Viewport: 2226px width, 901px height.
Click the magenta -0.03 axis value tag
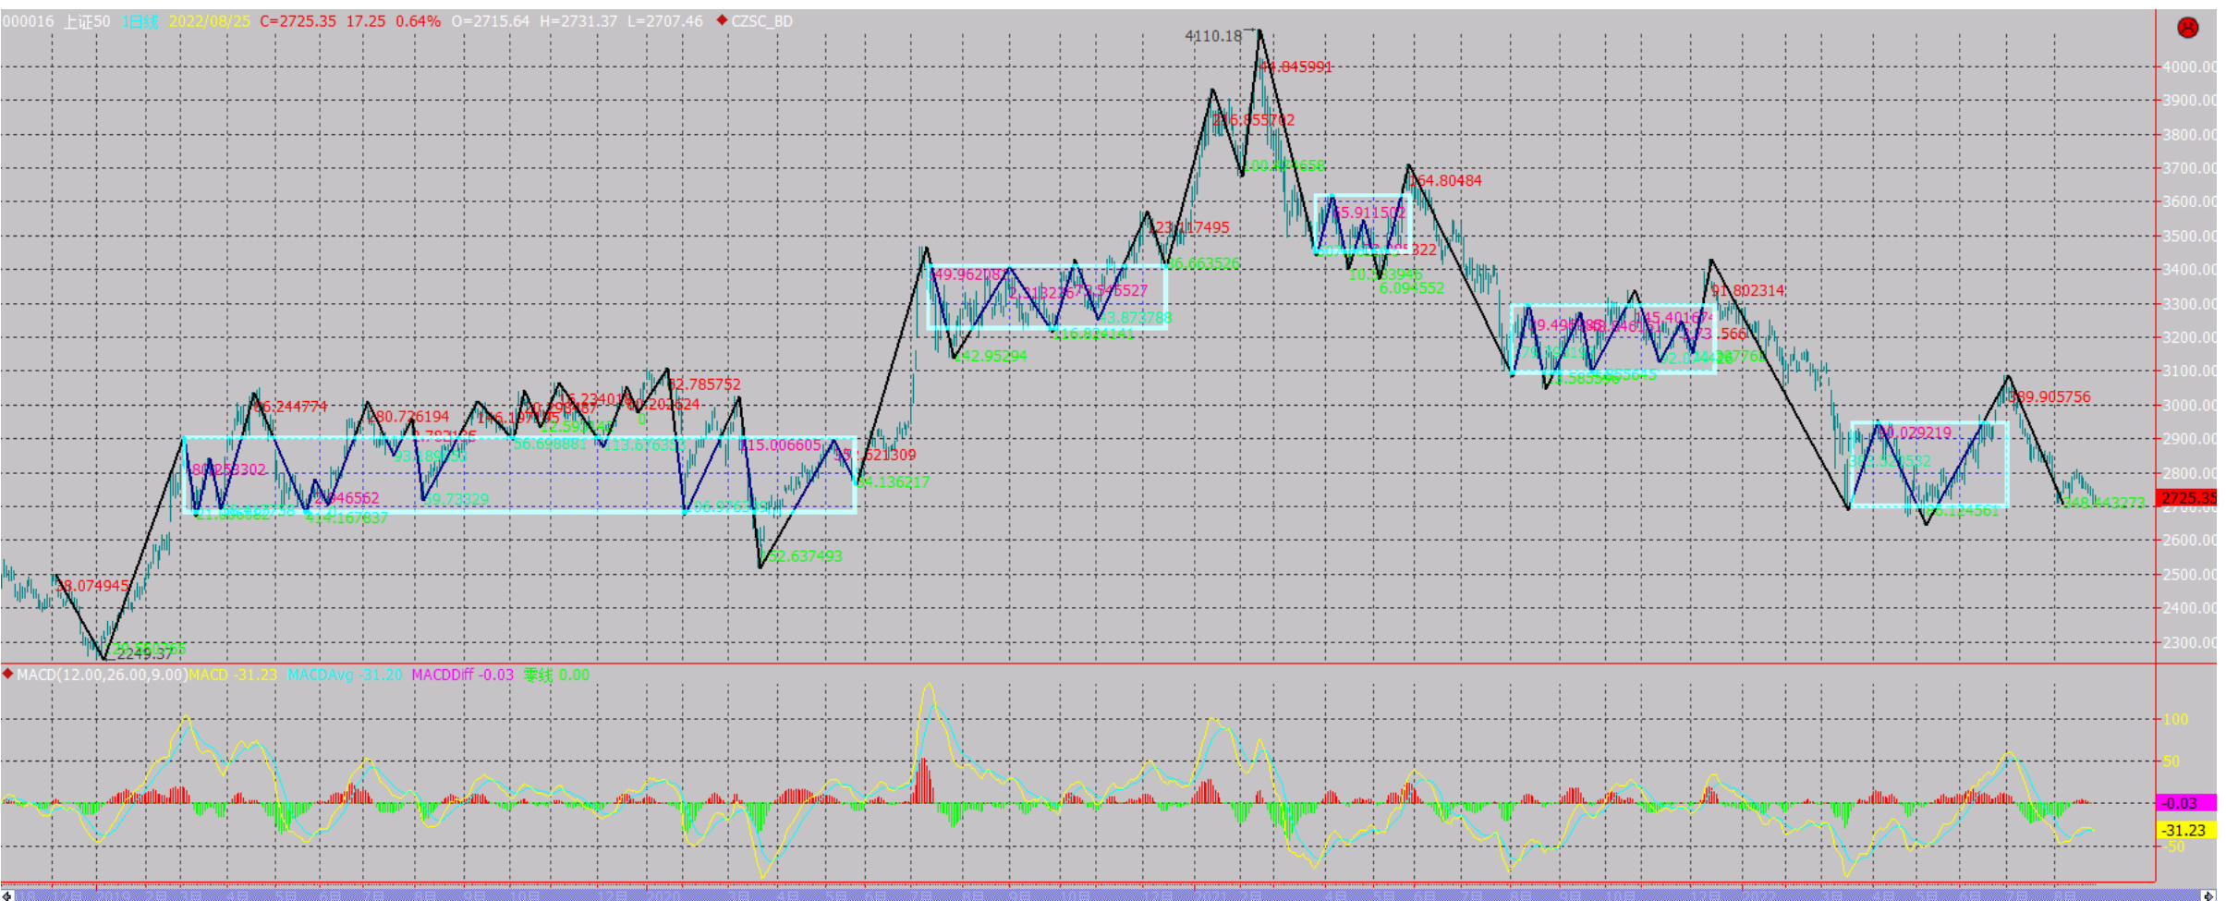pyautogui.click(x=2185, y=803)
